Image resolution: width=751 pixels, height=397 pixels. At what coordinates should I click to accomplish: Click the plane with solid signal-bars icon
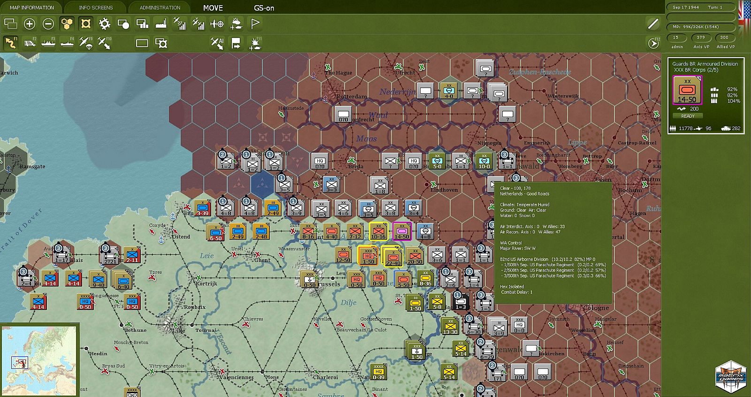click(198, 23)
